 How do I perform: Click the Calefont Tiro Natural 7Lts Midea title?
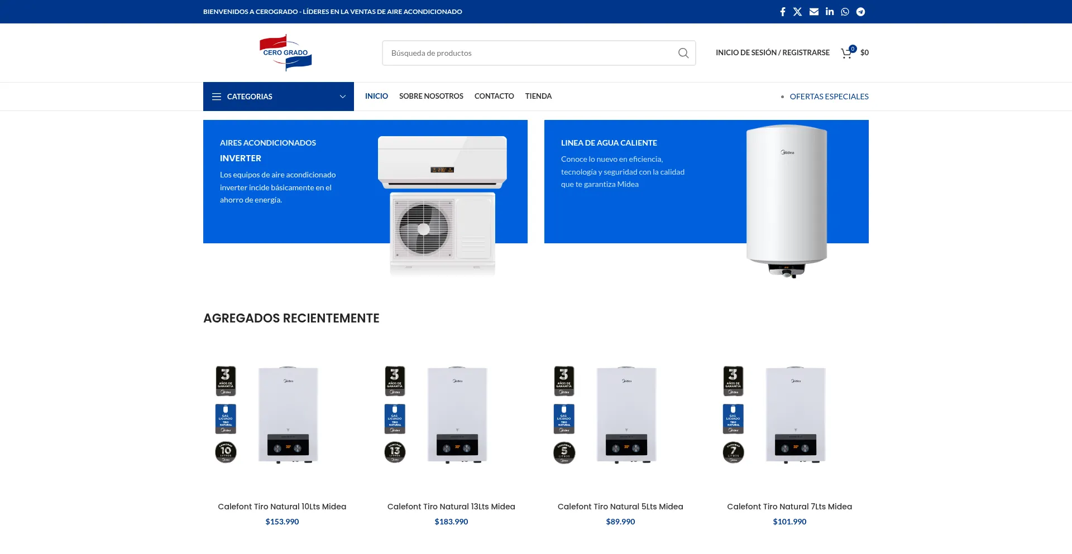(789, 507)
